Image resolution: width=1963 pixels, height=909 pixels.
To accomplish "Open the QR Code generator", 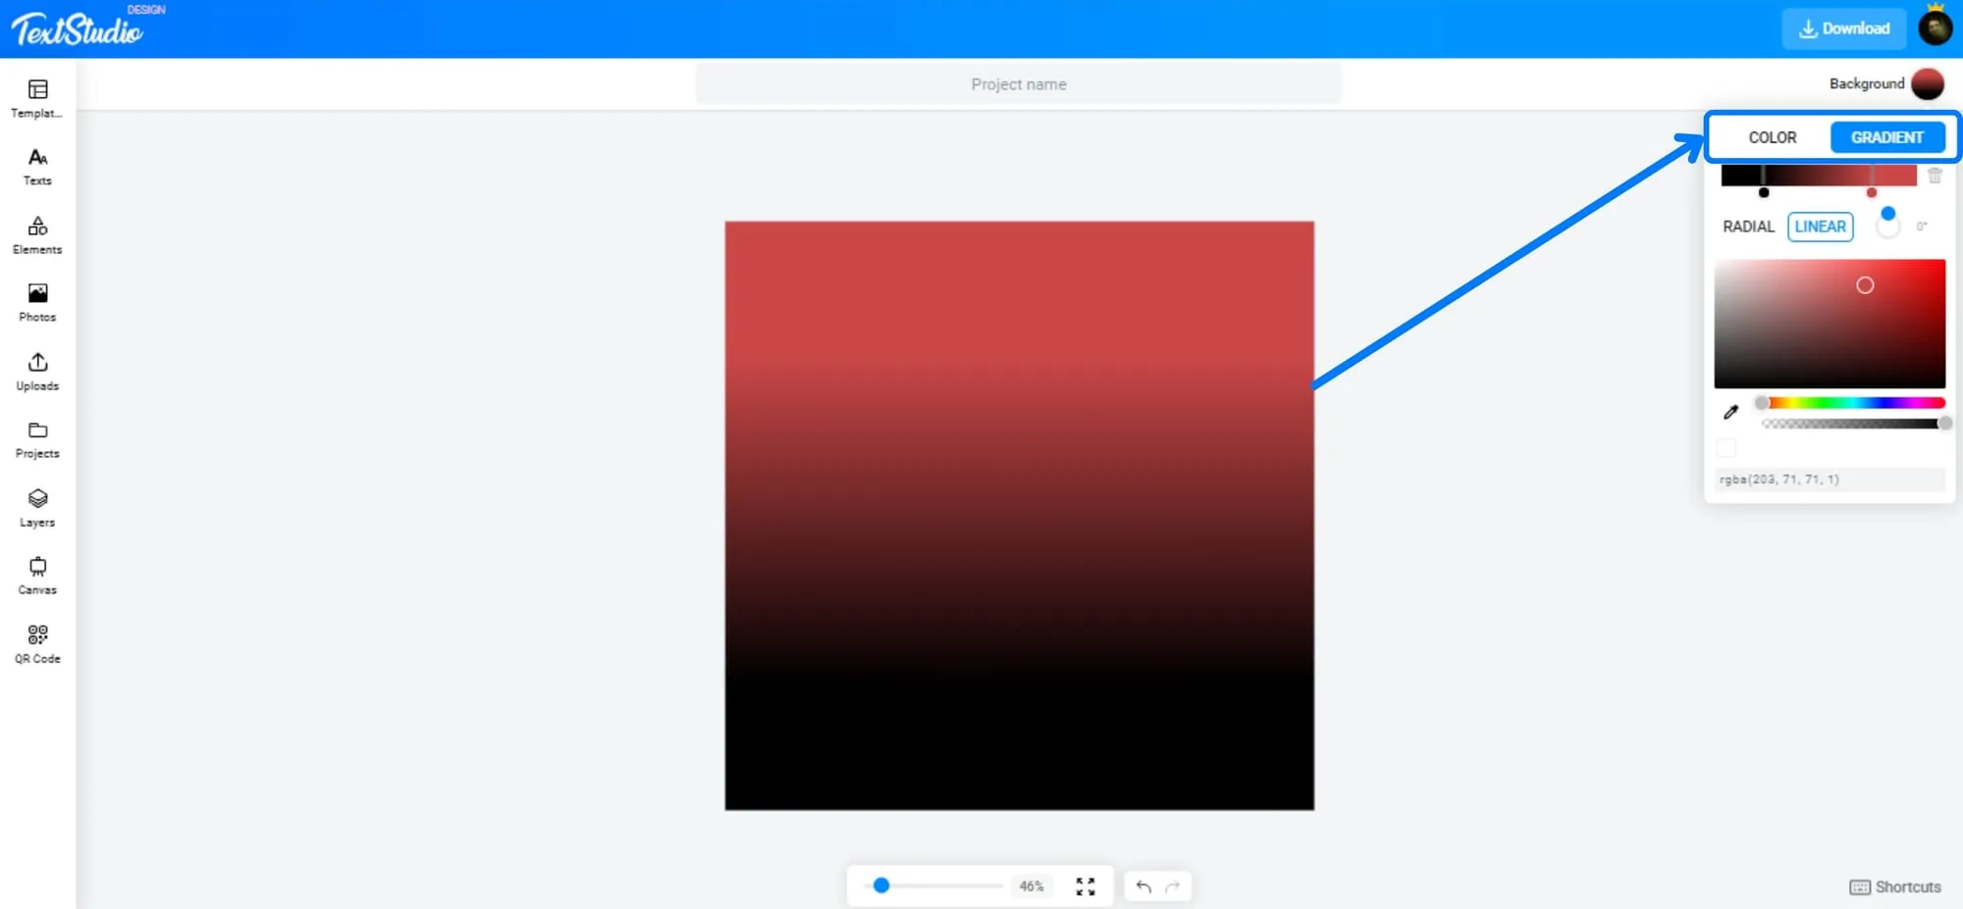I will pyautogui.click(x=37, y=644).
